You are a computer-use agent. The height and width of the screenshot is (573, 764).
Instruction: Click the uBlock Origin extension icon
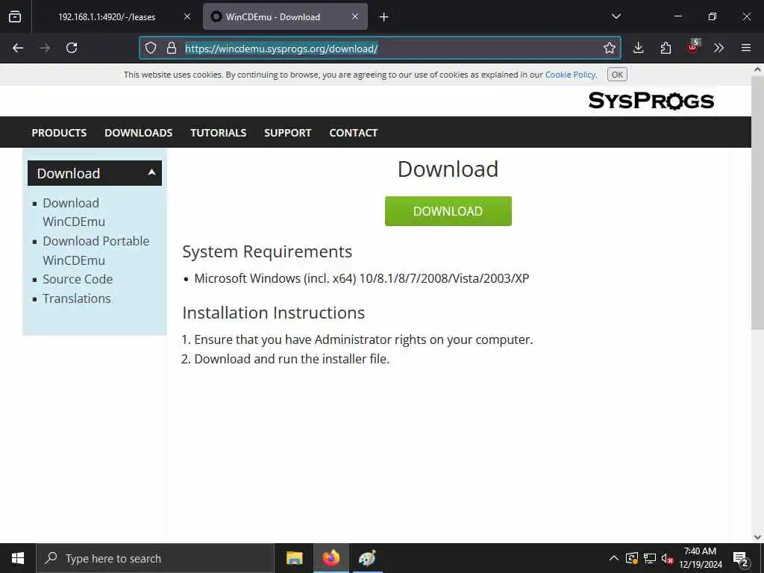tap(692, 47)
